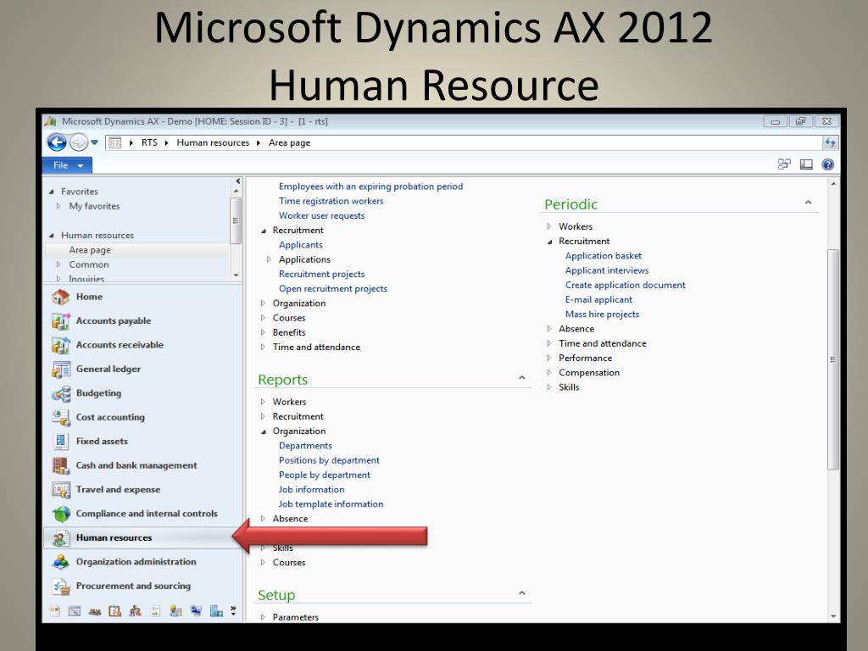Image resolution: width=868 pixels, height=651 pixels.
Task: Click the clipboard checklist icon in bottom strip
Action: click(x=115, y=611)
